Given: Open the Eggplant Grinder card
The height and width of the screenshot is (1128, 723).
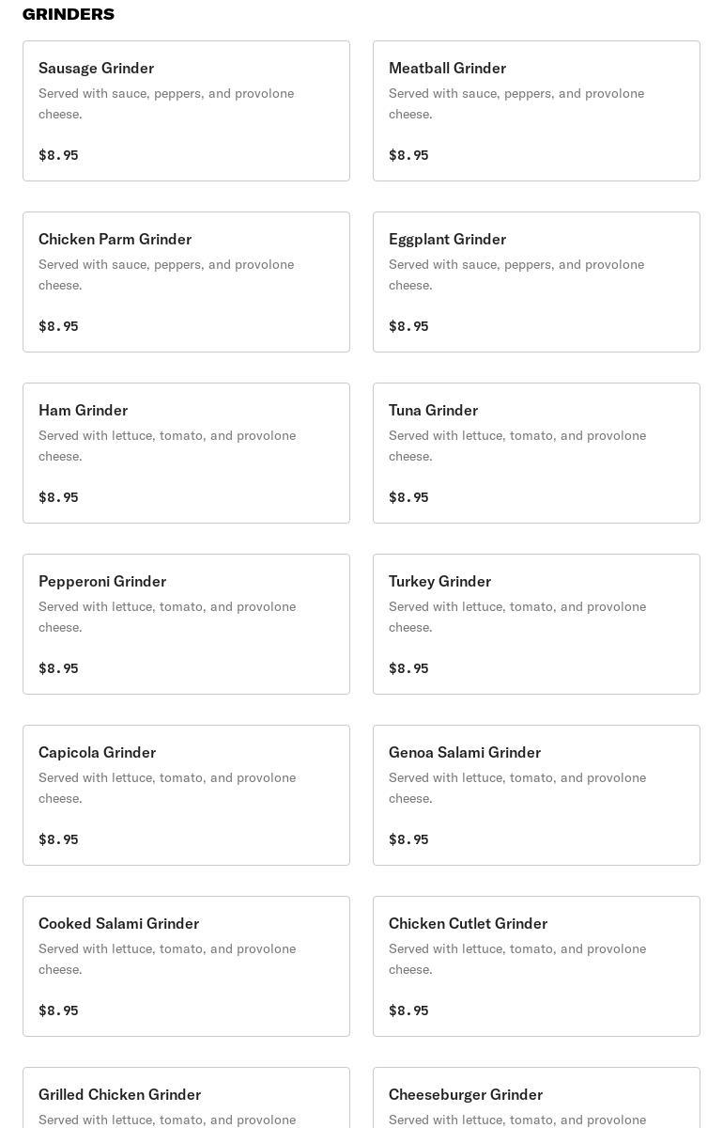Looking at the screenshot, I should click(x=536, y=282).
